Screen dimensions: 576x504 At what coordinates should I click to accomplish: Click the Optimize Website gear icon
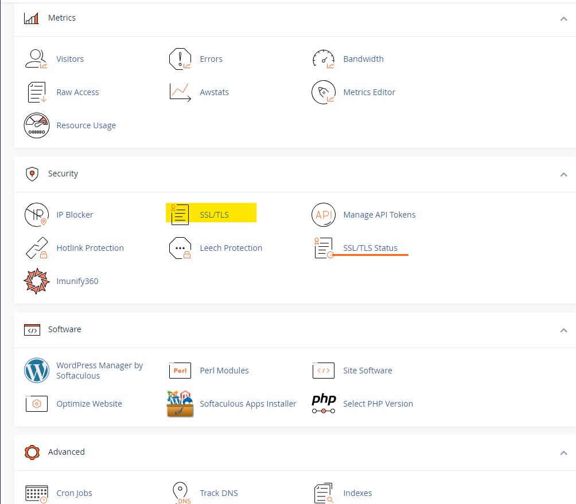pos(36,404)
